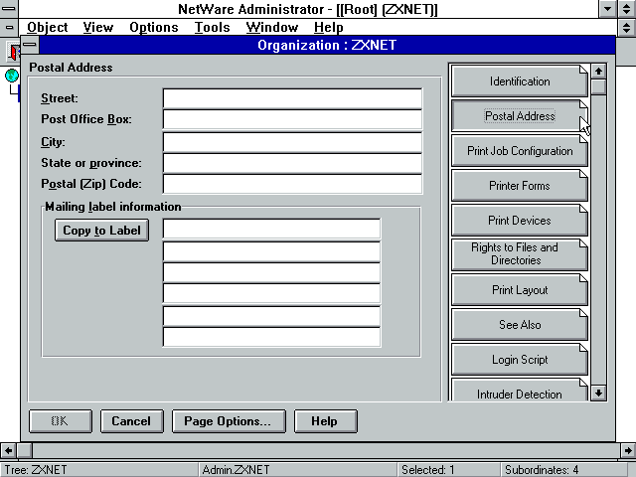636x477 pixels.
Task: Open NetWare Administrator system menu box
Action: point(9,9)
